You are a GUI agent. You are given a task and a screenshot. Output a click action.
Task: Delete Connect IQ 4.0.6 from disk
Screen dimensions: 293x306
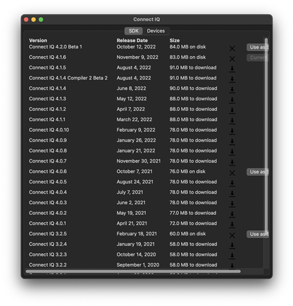[x=232, y=173]
